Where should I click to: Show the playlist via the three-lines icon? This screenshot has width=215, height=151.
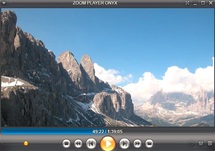210,143
